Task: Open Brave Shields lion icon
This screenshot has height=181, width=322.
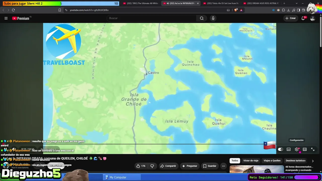Action: [x=236, y=10]
